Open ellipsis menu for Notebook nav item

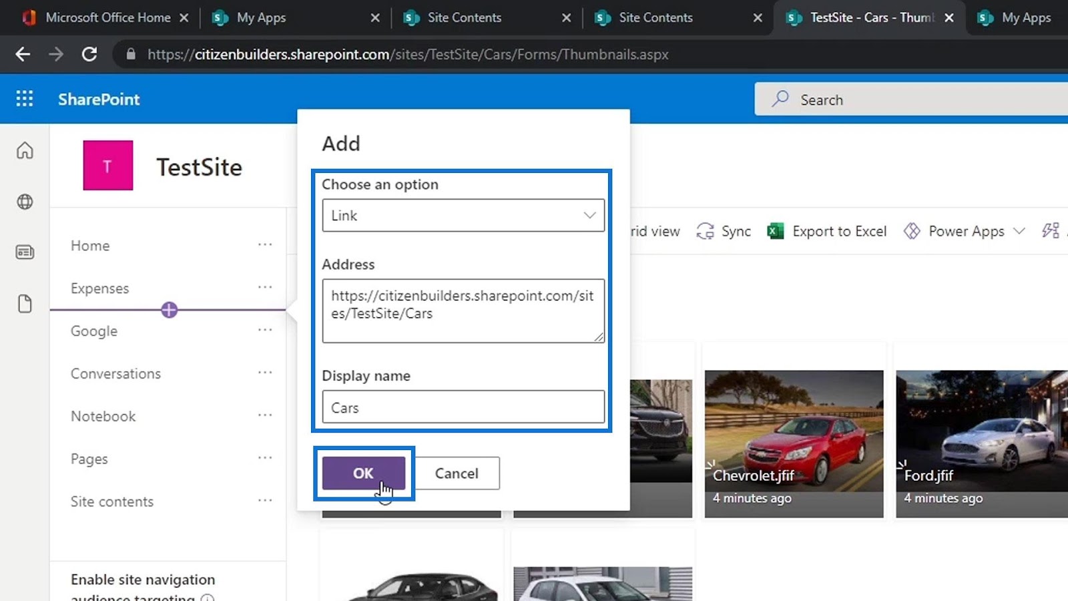click(265, 415)
